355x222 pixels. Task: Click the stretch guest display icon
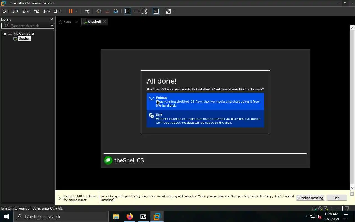point(168,11)
